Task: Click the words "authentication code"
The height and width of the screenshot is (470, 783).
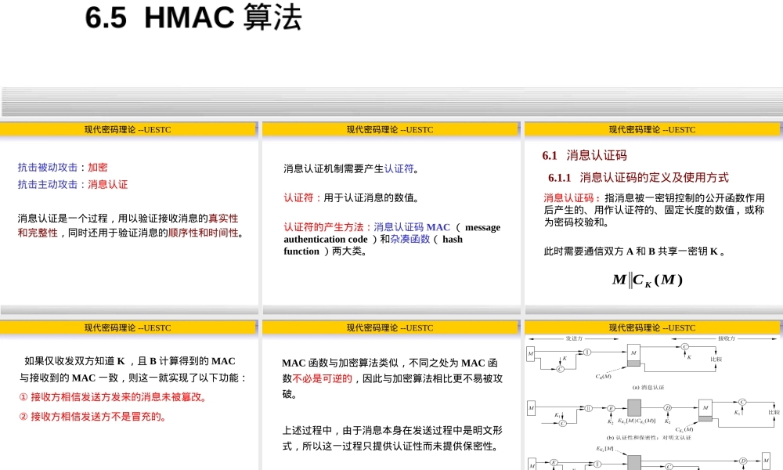Action: [326, 239]
